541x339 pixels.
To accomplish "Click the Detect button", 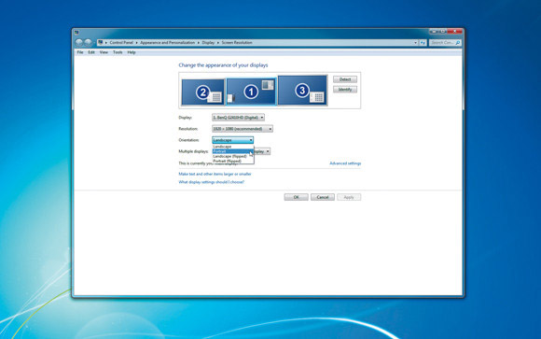I will coord(345,79).
